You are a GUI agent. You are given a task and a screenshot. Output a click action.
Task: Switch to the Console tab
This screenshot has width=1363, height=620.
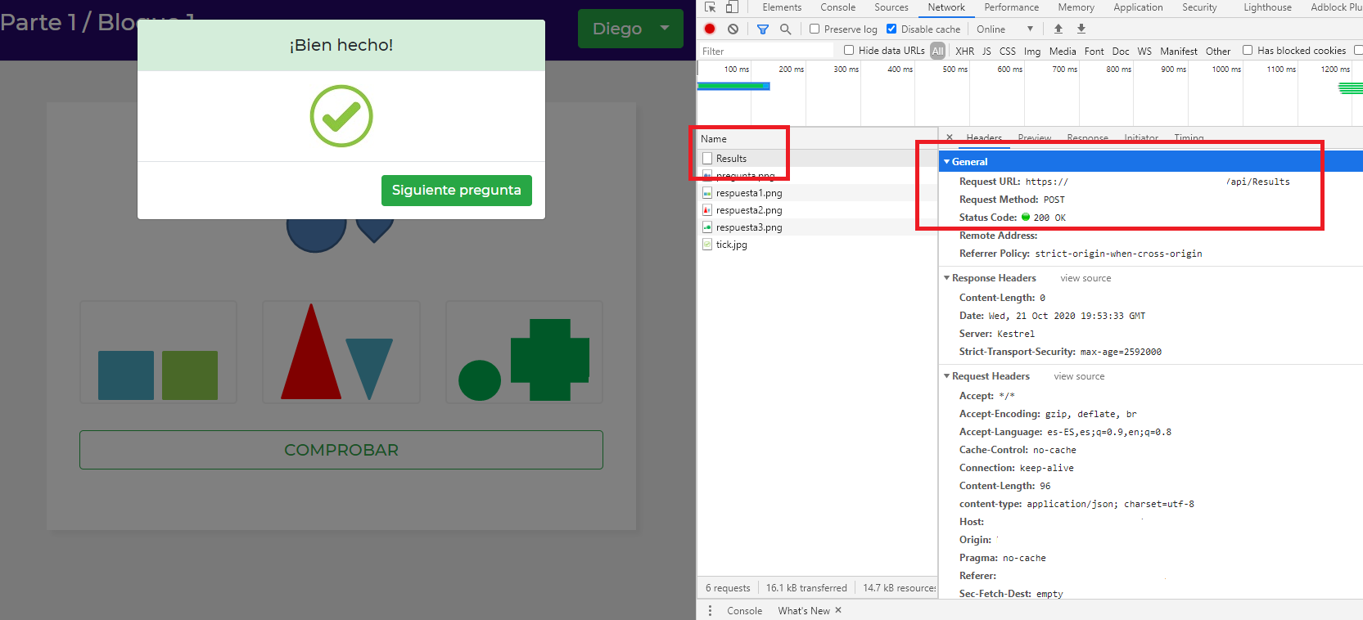[838, 7]
